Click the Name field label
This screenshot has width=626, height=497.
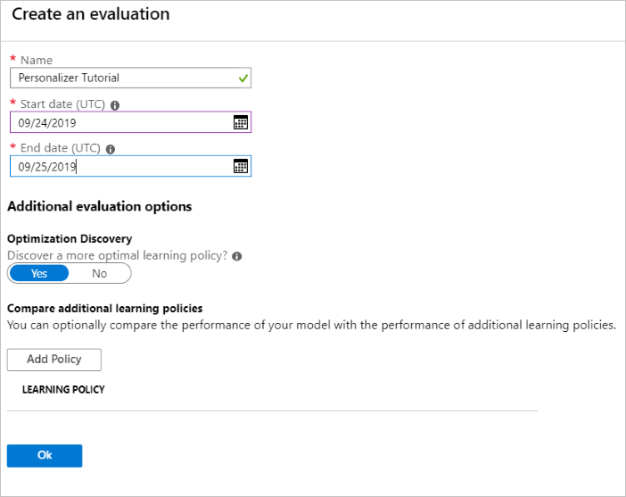(37, 61)
